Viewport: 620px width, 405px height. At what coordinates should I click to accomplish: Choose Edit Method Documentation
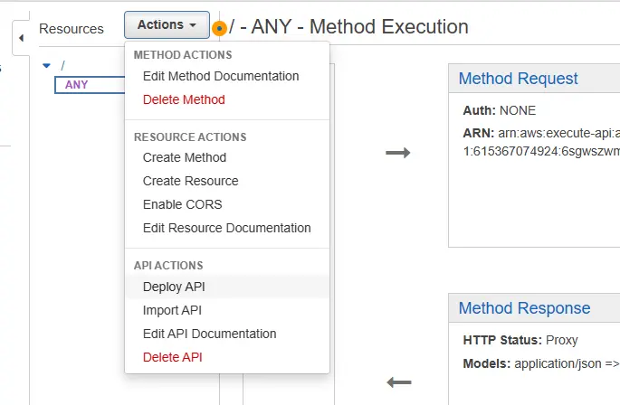(221, 76)
